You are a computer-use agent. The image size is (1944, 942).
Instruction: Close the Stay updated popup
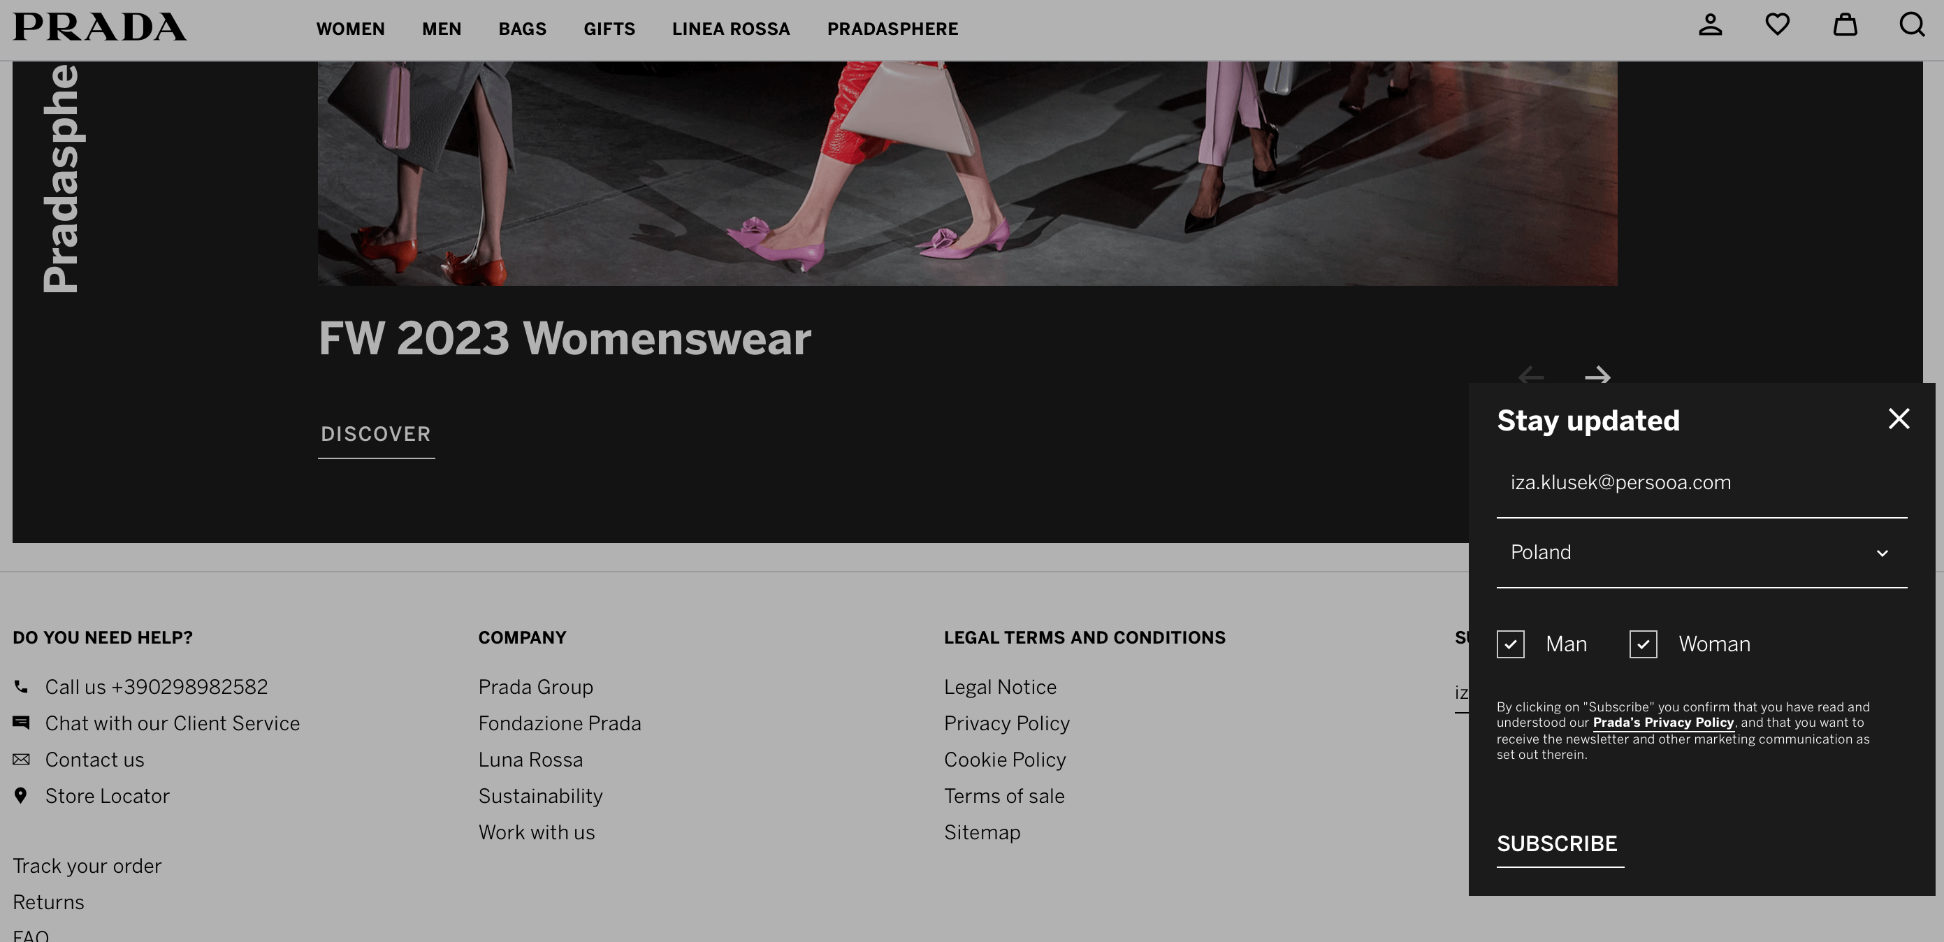pyautogui.click(x=1899, y=419)
